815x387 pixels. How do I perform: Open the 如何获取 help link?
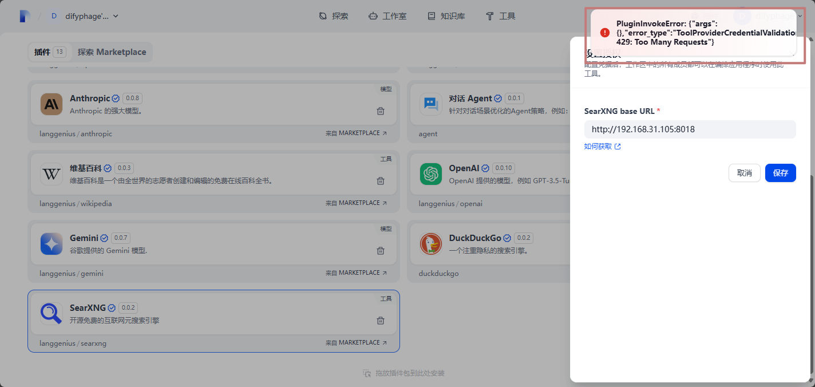pyautogui.click(x=602, y=147)
